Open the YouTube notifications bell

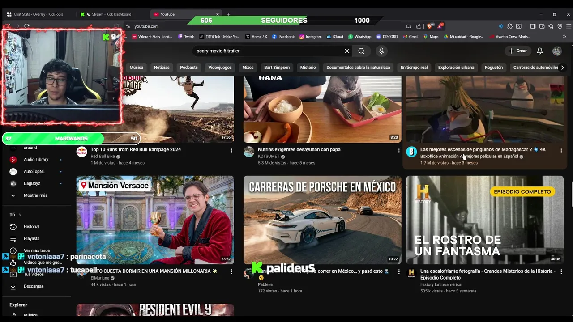540,51
